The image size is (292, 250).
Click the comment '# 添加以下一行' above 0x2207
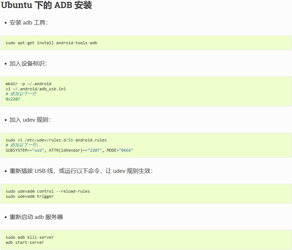click(21, 94)
